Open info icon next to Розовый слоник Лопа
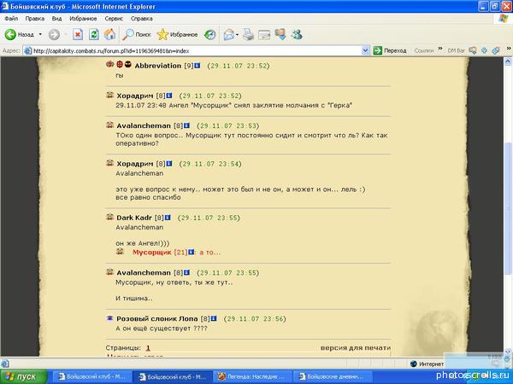 [x=214, y=318]
